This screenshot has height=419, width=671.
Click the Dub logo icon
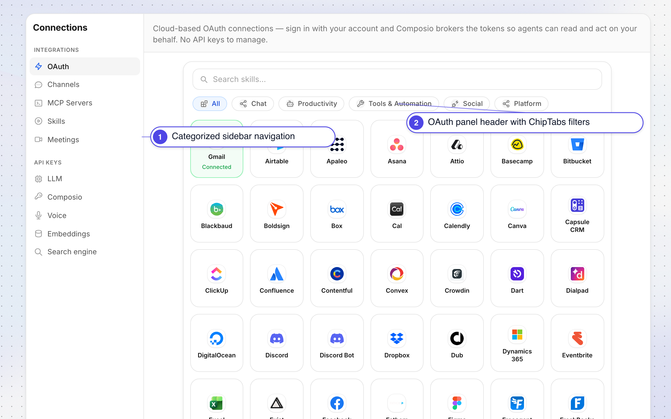(x=457, y=338)
